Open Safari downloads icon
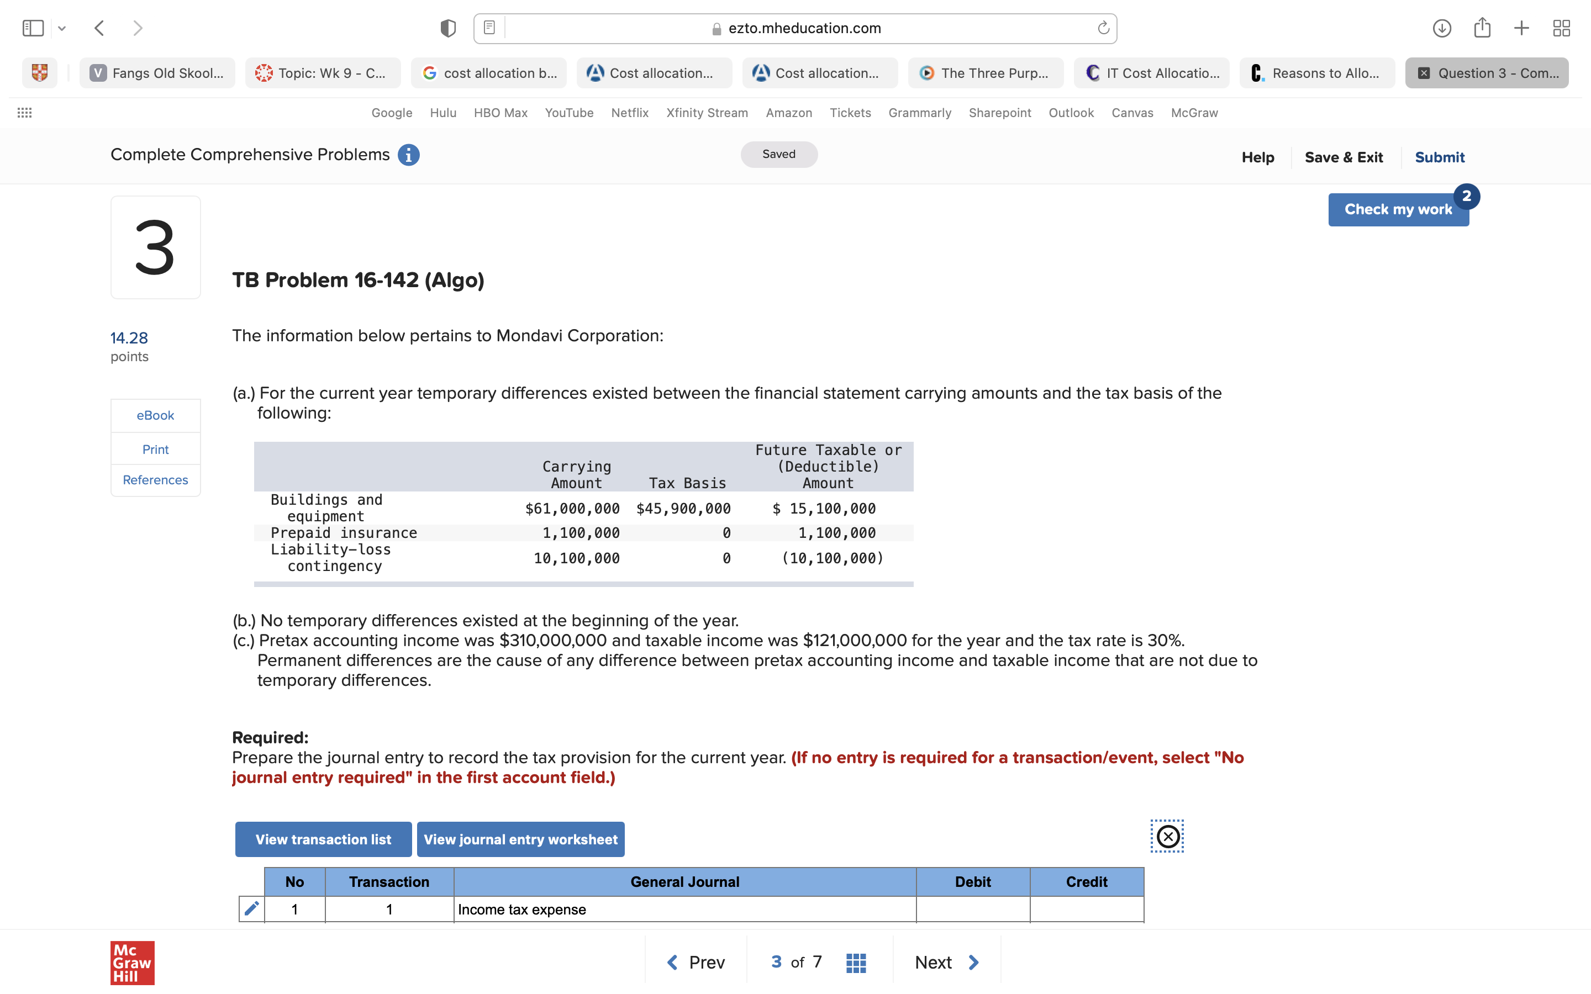The image size is (1591, 994). click(x=1442, y=28)
